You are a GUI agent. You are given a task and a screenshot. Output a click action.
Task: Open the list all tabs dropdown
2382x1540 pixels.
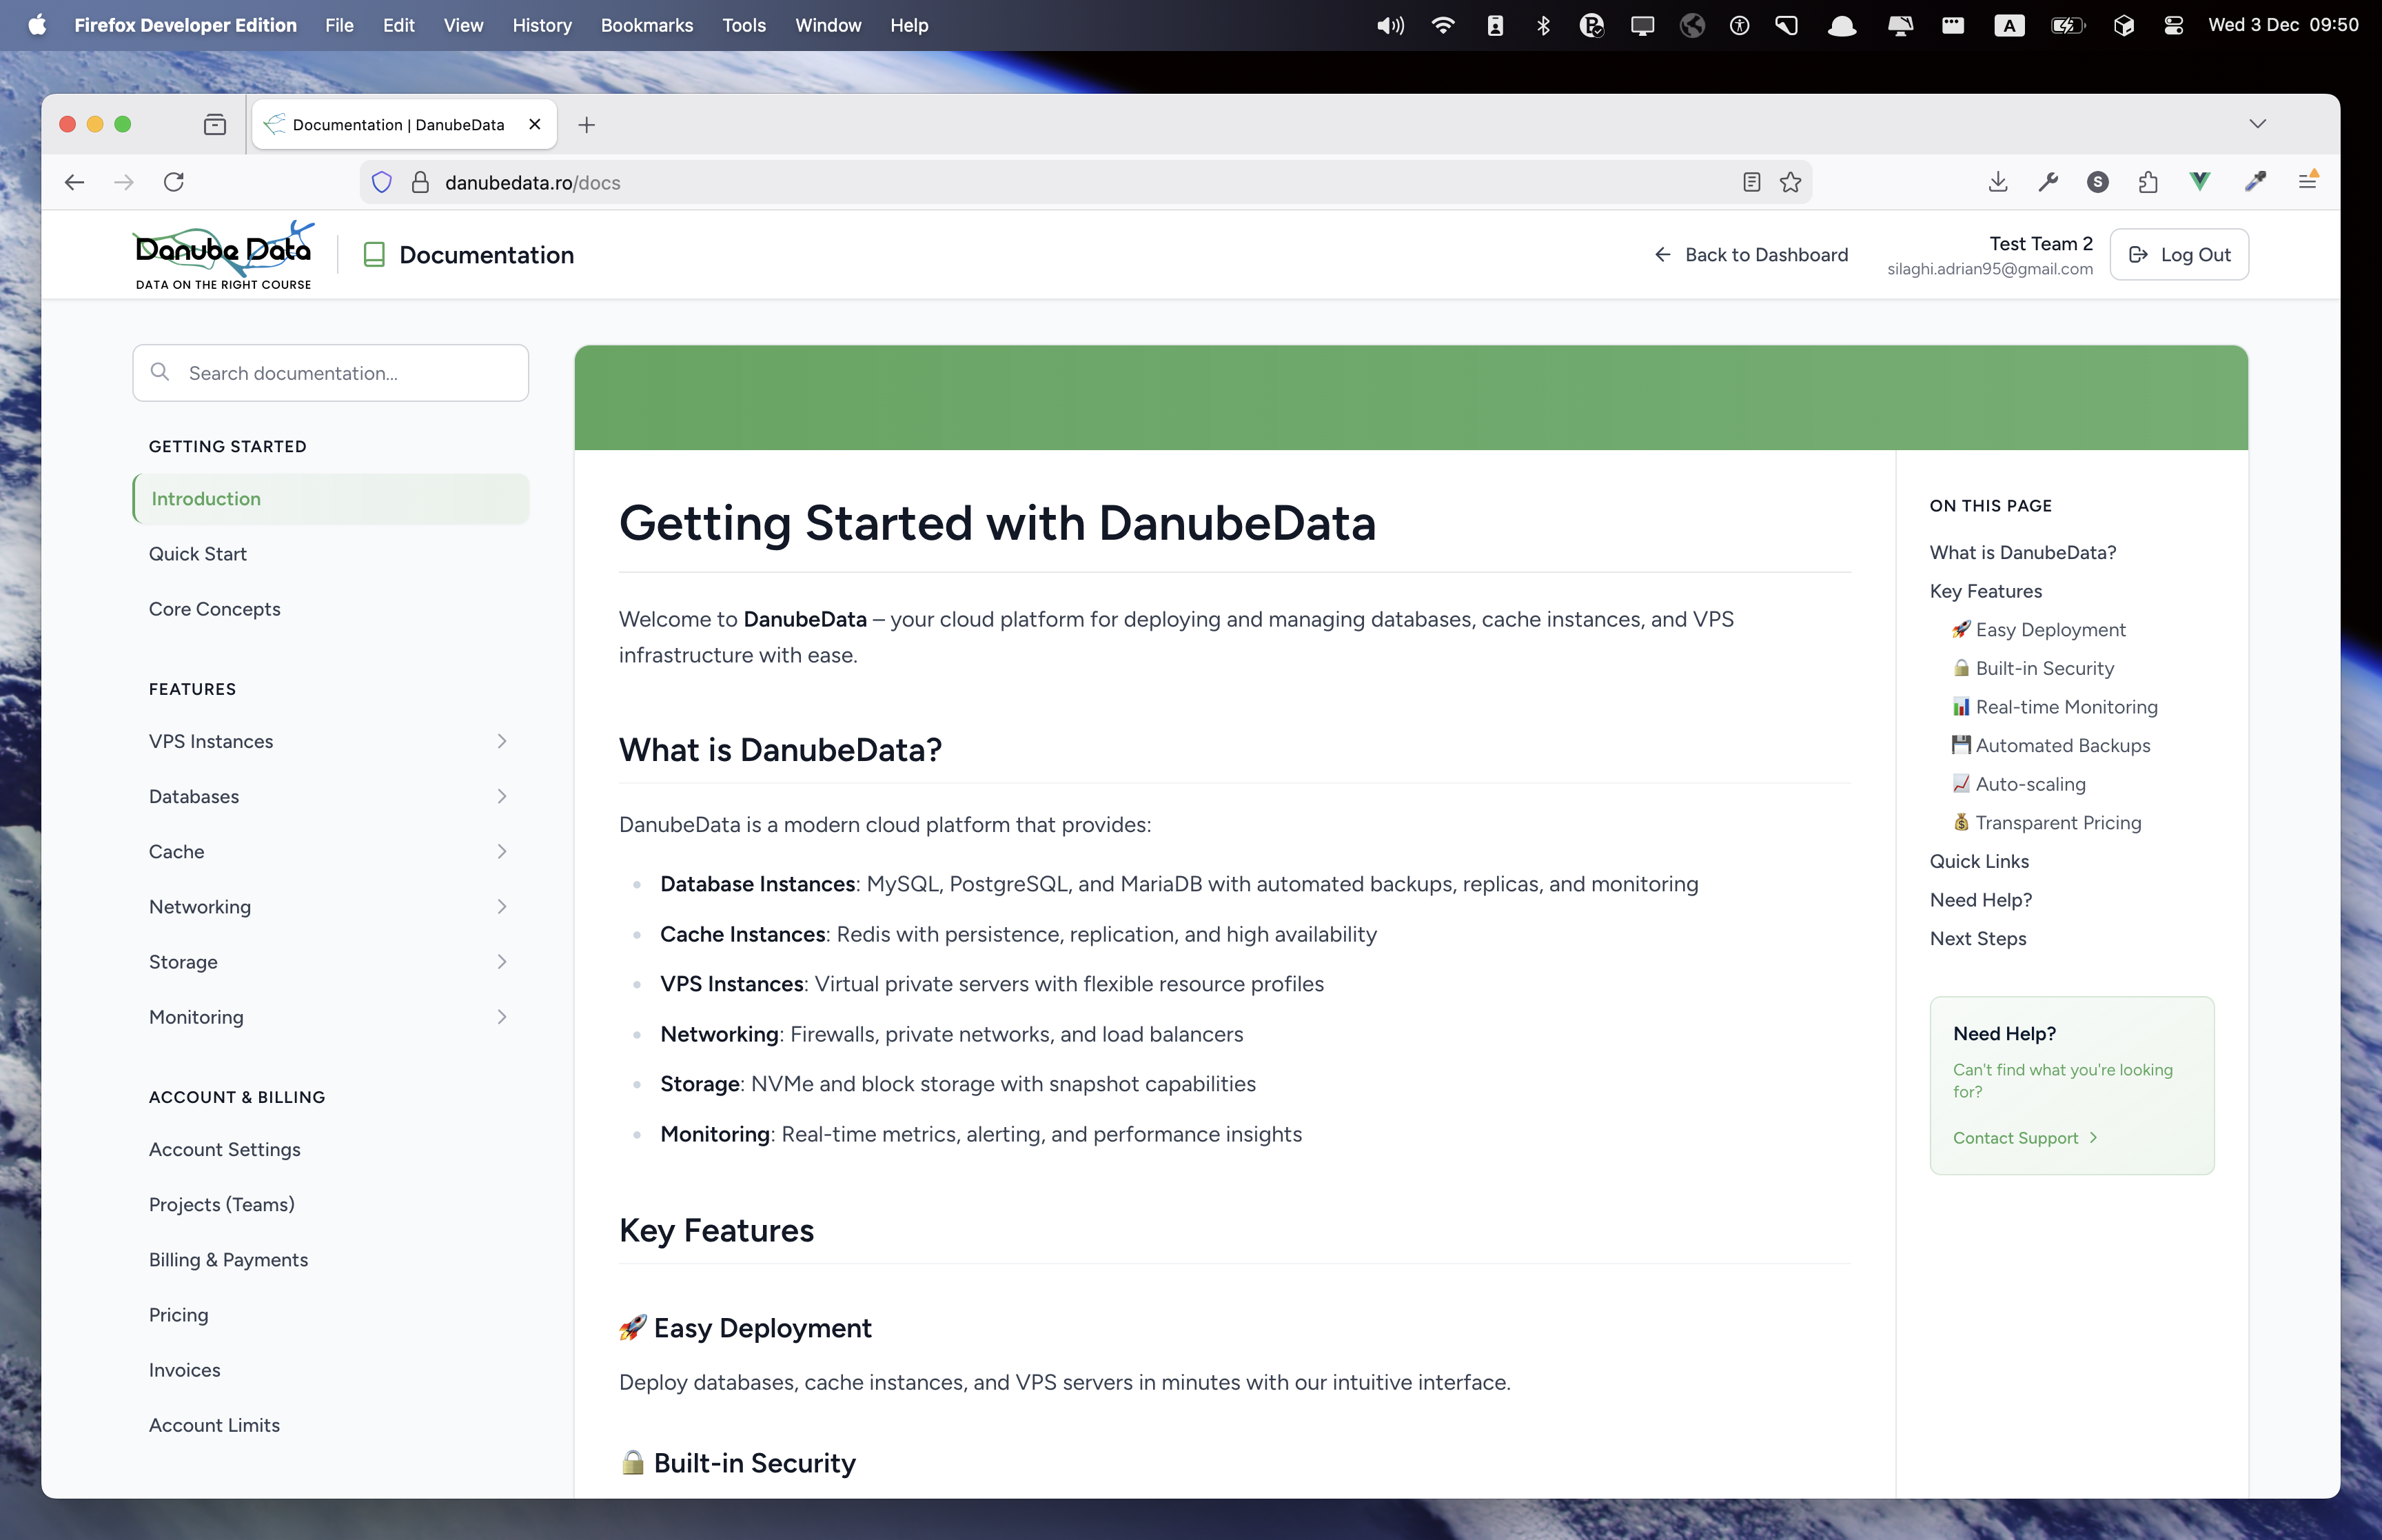click(2258, 123)
